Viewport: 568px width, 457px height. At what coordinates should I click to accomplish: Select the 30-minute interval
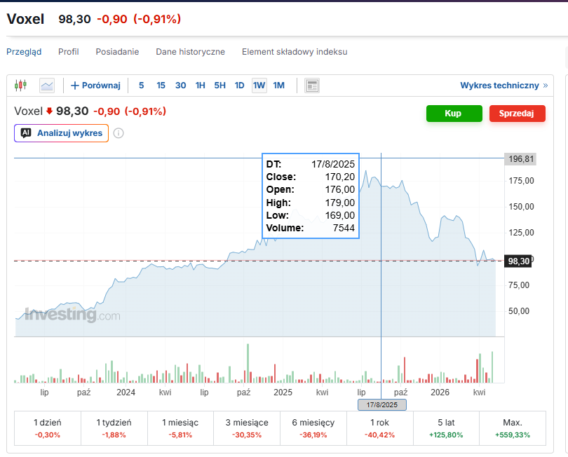pyautogui.click(x=180, y=86)
